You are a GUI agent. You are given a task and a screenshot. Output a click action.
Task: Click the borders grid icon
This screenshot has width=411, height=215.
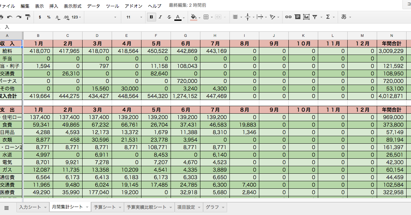[x=206, y=17]
